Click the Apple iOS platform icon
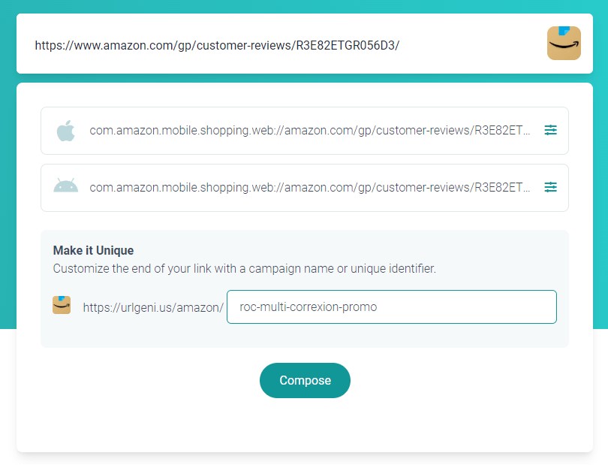The width and height of the screenshot is (608, 465). pos(65,131)
